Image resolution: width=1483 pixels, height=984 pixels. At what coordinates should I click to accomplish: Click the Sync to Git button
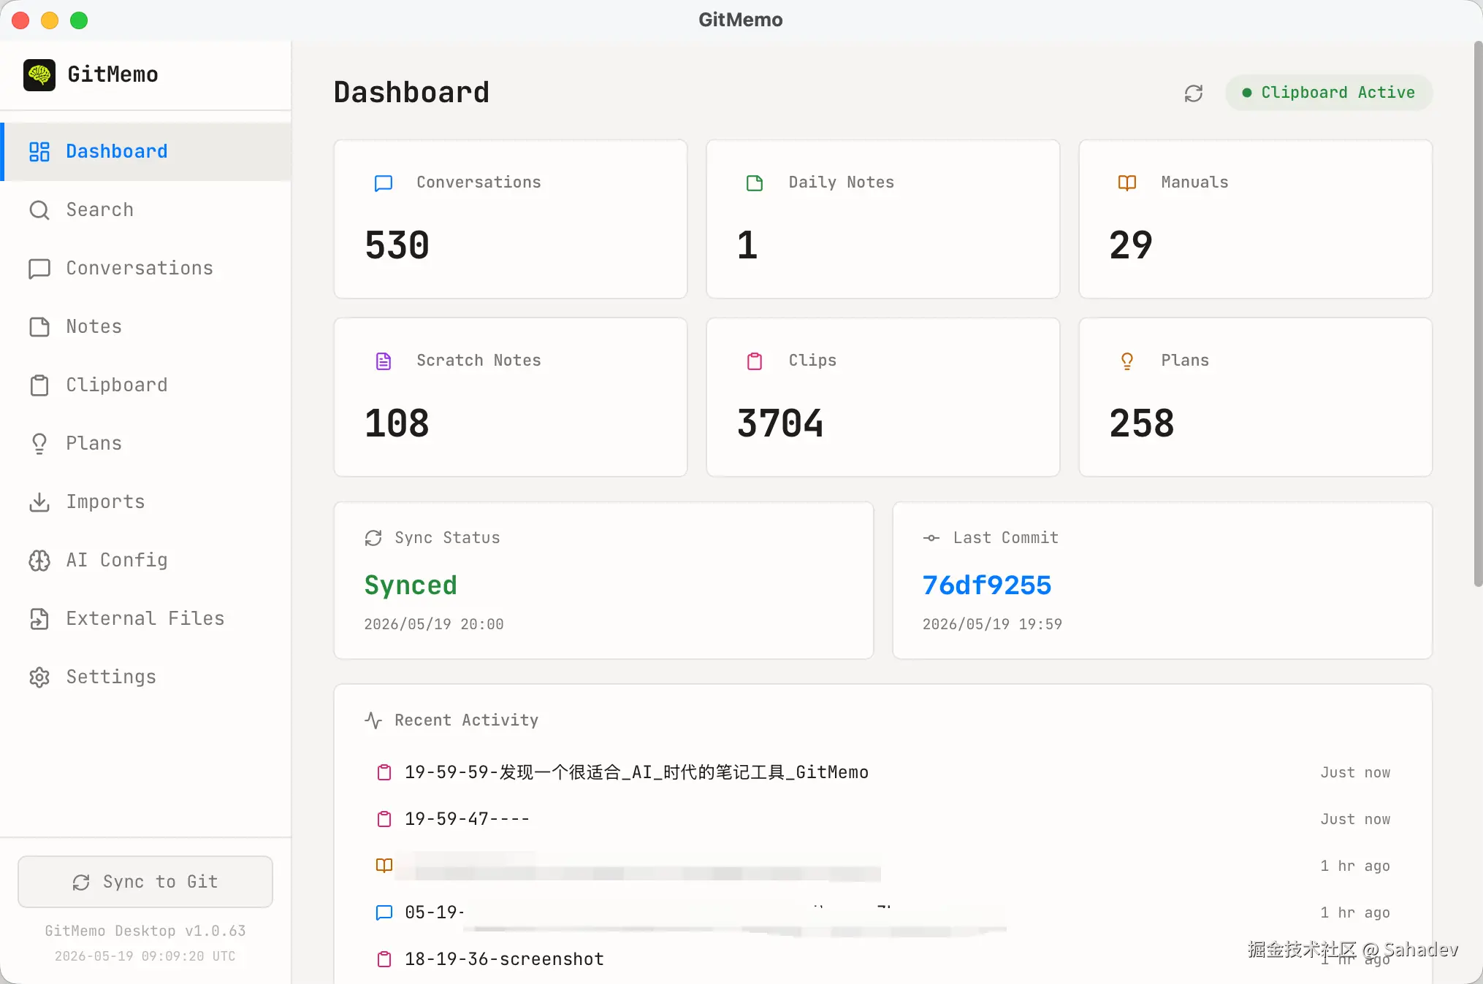tap(145, 882)
